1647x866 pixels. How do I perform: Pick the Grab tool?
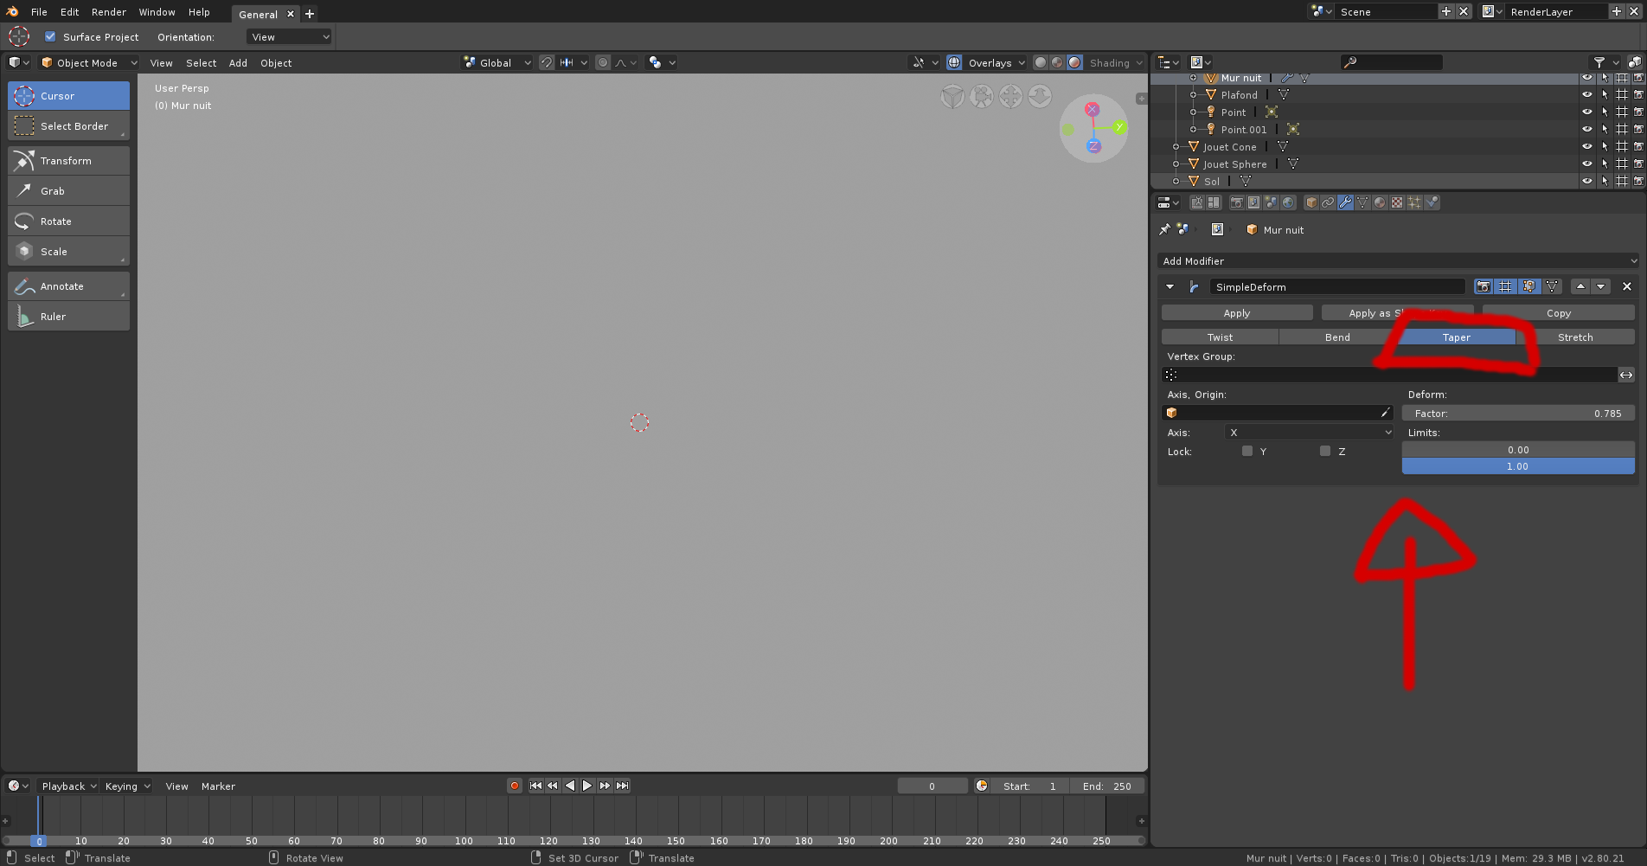(68, 191)
